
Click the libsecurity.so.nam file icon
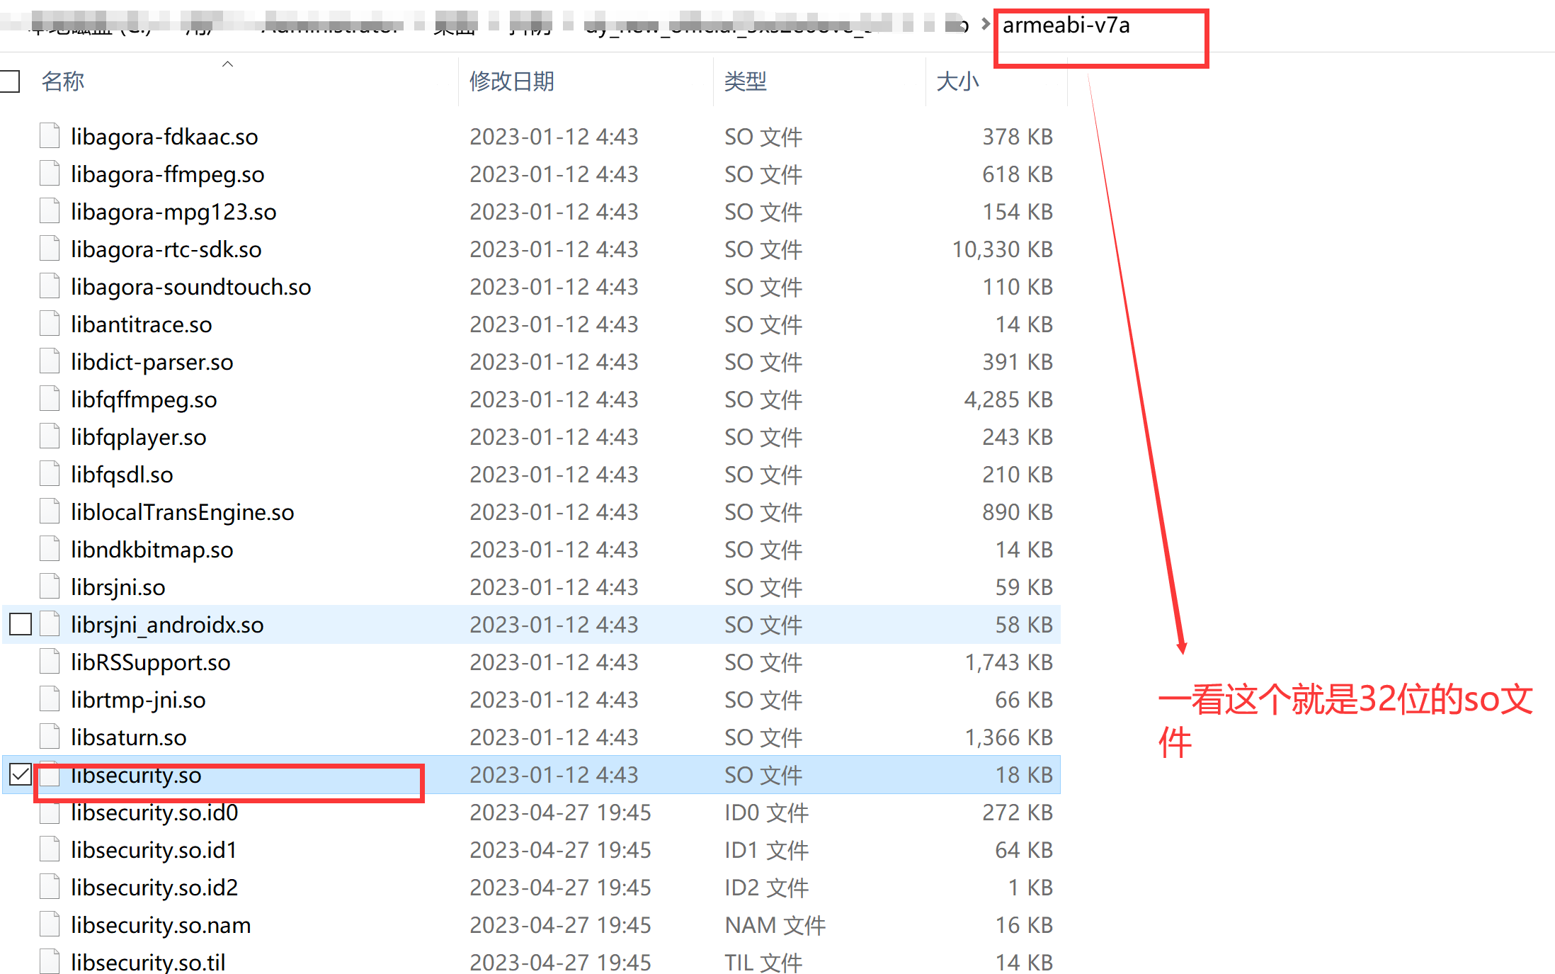[50, 924]
